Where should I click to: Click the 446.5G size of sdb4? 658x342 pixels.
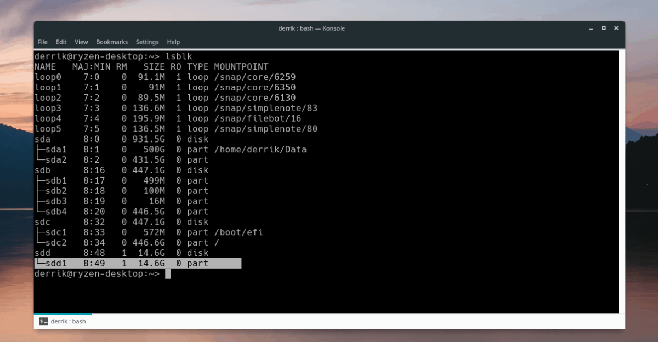tap(149, 212)
